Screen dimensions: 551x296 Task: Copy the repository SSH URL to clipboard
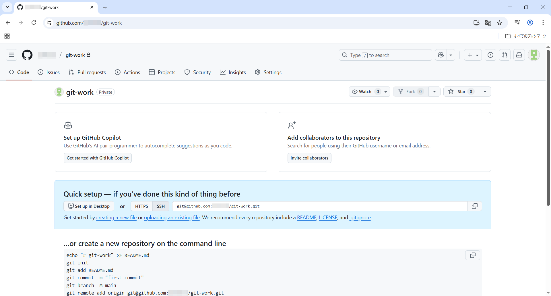475,206
